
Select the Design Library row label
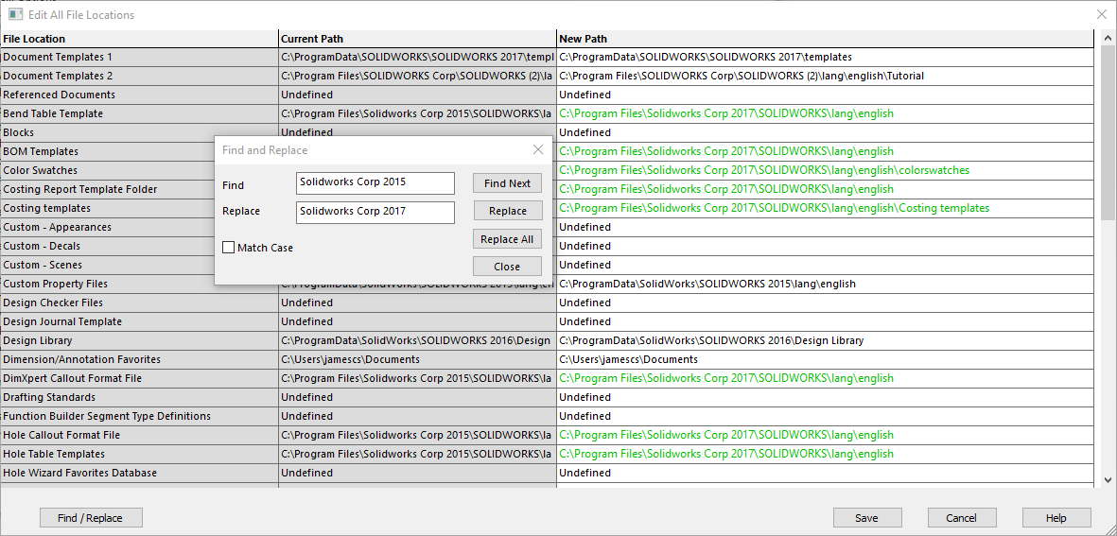coord(38,340)
